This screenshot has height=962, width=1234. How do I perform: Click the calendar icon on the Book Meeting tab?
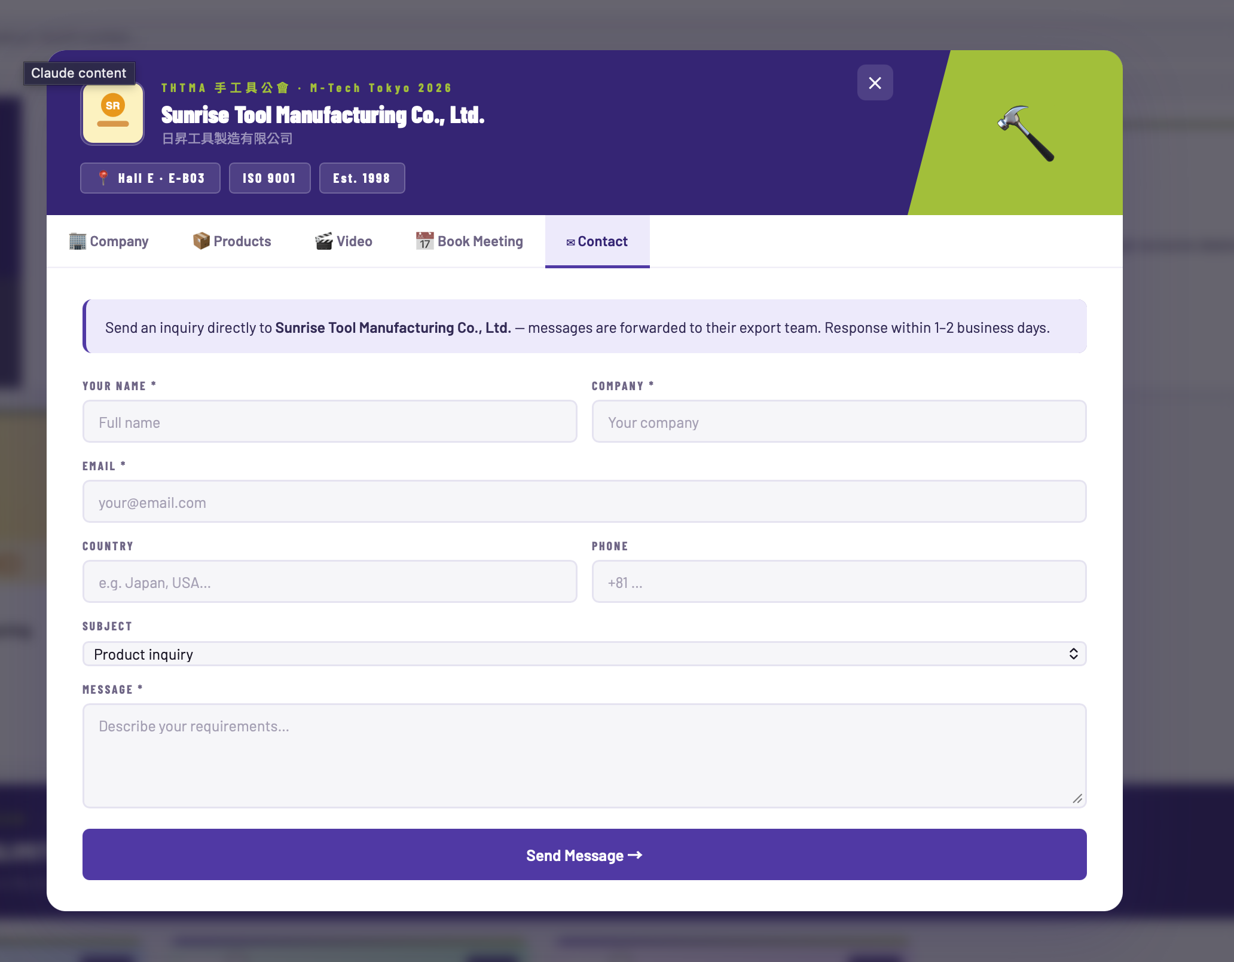(x=424, y=241)
